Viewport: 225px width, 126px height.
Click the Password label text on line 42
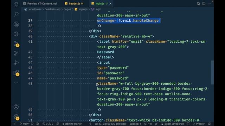click(105, 52)
